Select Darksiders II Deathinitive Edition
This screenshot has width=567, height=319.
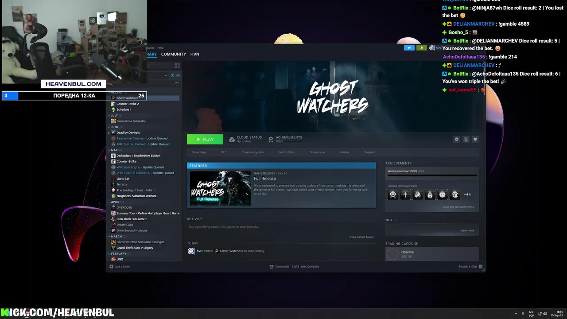point(138,156)
